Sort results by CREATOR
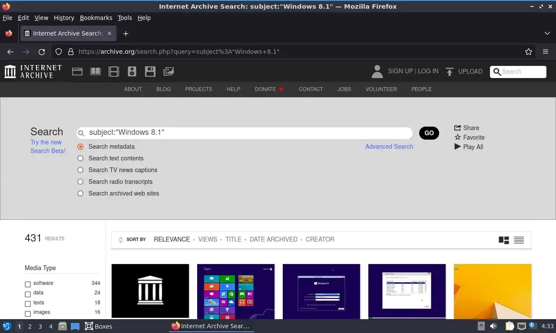 320,239
